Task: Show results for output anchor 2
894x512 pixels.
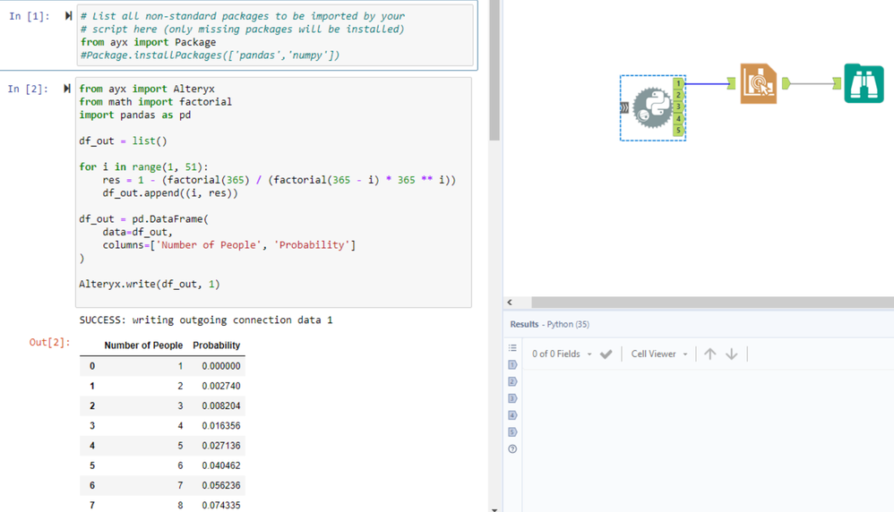Action: coord(512,381)
